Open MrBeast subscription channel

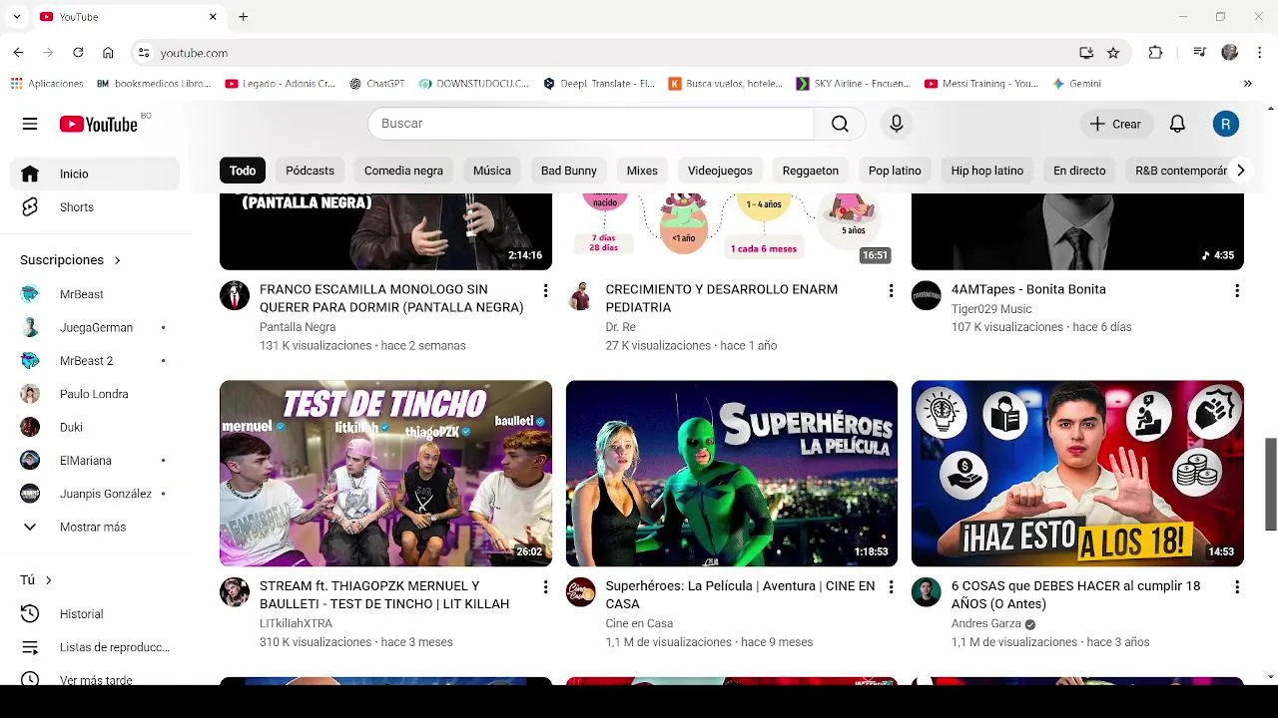[x=96, y=294]
